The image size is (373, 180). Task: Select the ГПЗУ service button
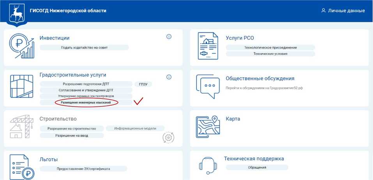pos(143,84)
